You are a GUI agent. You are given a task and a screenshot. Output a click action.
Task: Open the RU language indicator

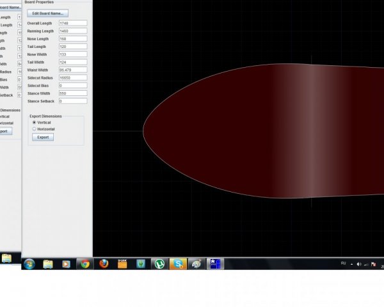point(343,264)
